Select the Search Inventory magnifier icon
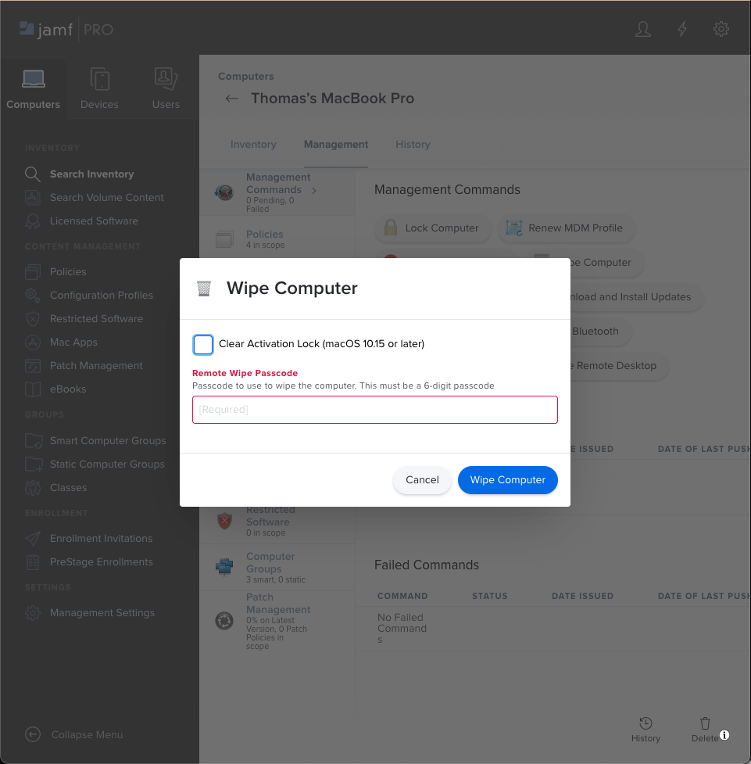The width and height of the screenshot is (751, 764). tap(32, 174)
